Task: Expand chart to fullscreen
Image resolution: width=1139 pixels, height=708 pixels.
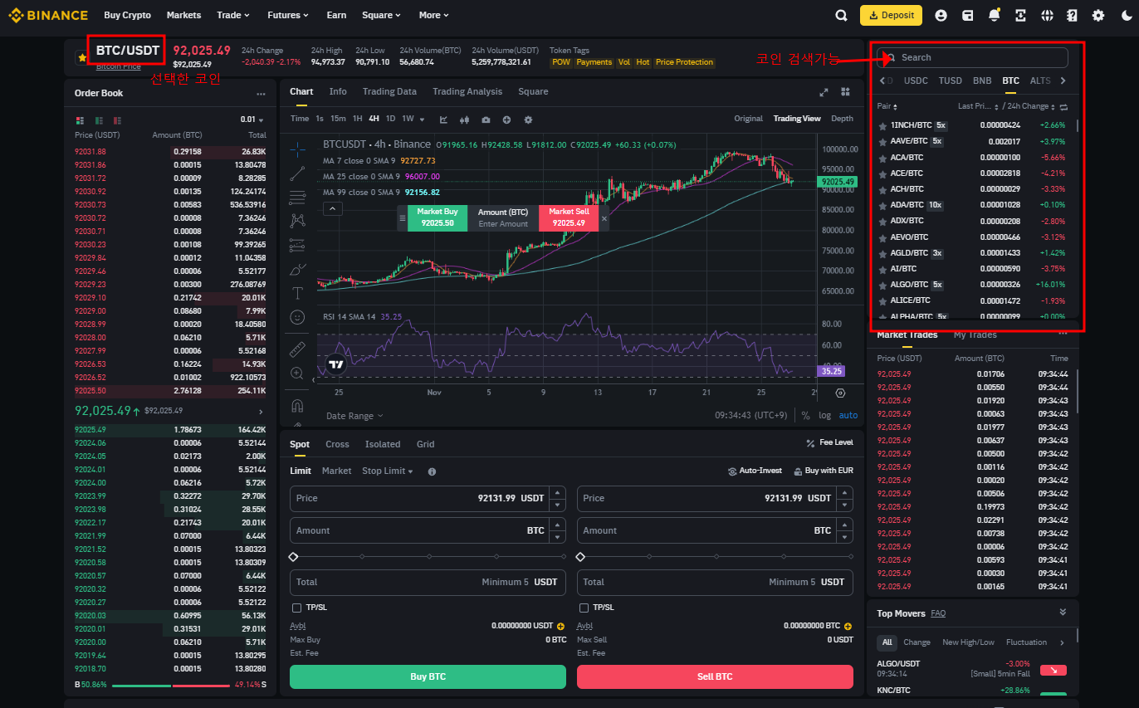Action: tap(824, 92)
